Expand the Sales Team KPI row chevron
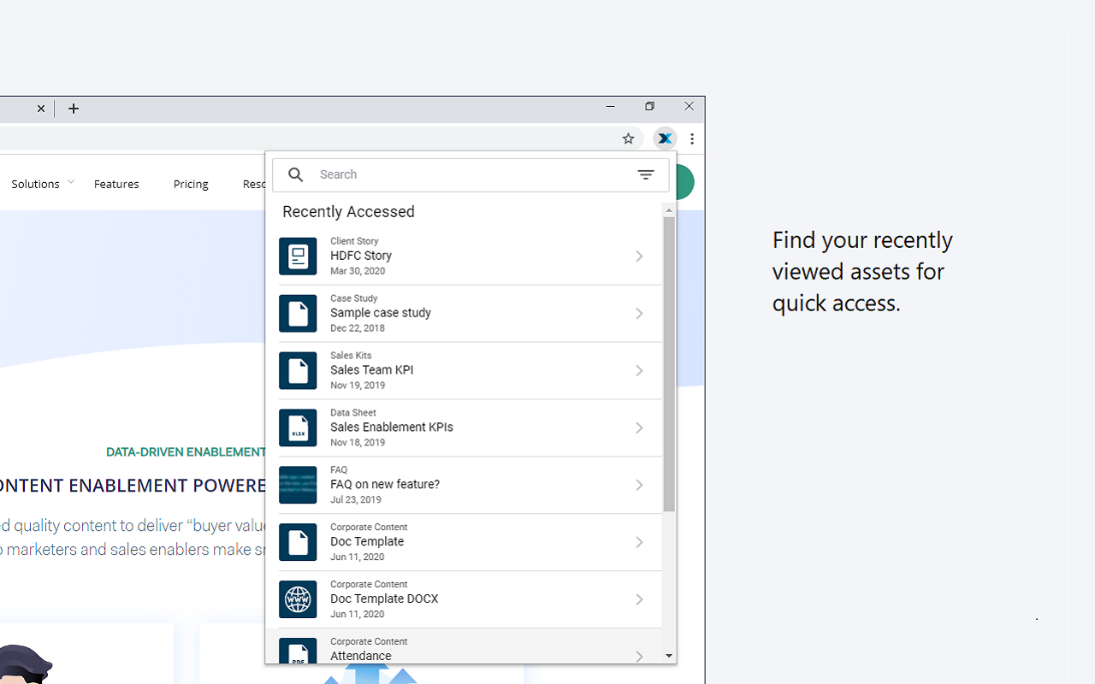The image size is (1095, 684). coord(639,371)
